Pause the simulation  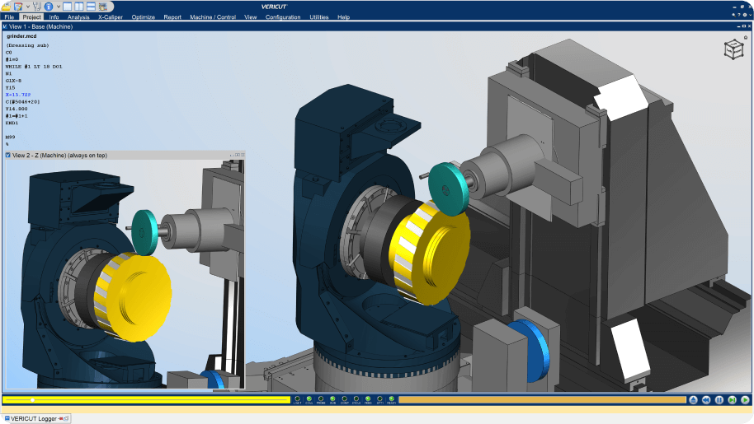pyautogui.click(x=719, y=400)
